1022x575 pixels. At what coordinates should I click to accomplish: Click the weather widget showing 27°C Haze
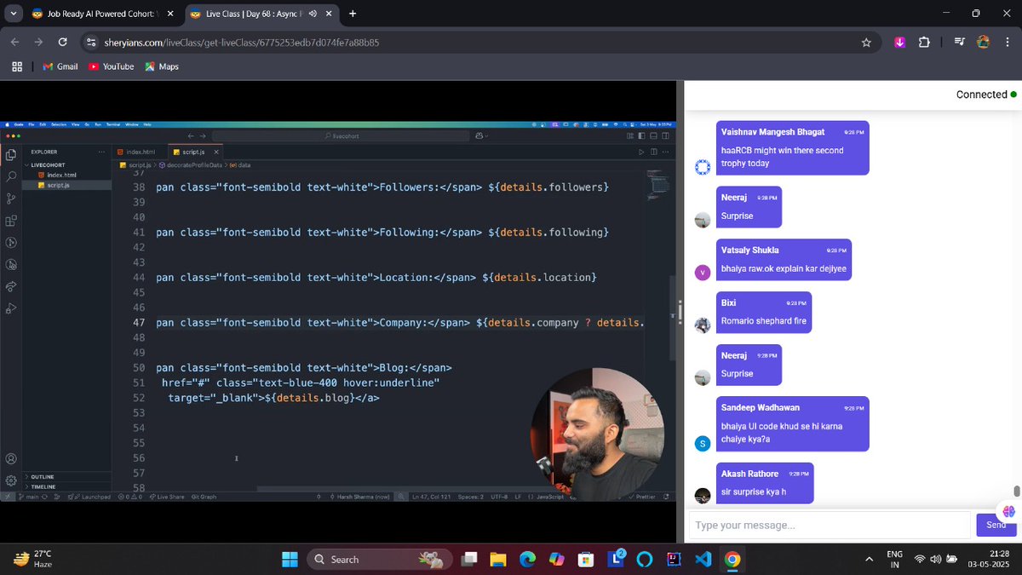coord(32,559)
